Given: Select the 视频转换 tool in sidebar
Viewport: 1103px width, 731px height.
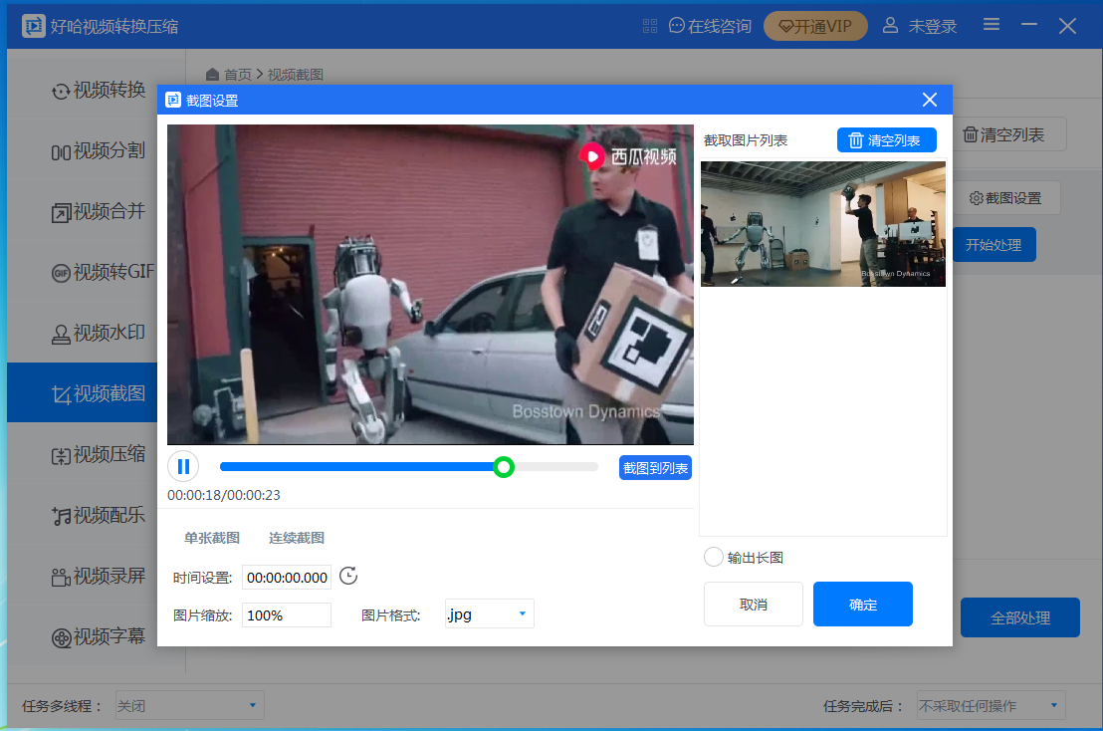Looking at the screenshot, I should pyautogui.click(x=90, y=90).
